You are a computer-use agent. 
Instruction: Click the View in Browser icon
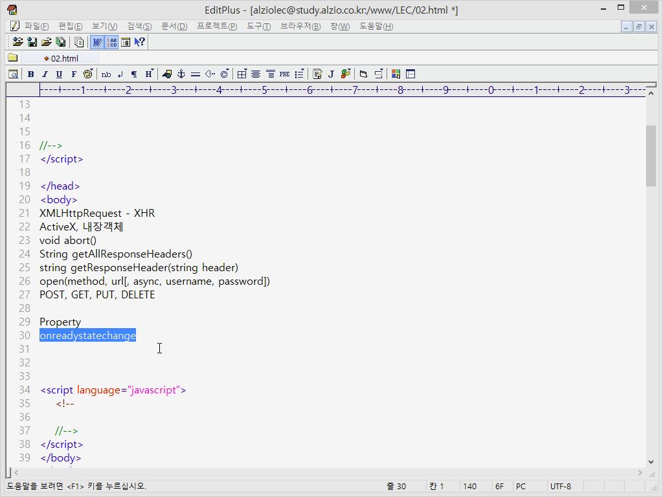13,74
